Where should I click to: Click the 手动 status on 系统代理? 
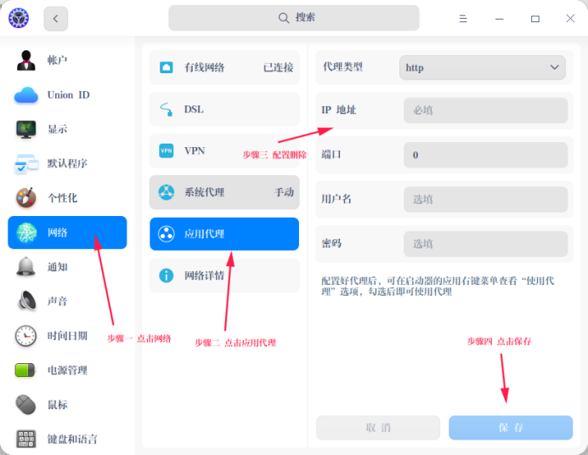(x=284, y=192)
